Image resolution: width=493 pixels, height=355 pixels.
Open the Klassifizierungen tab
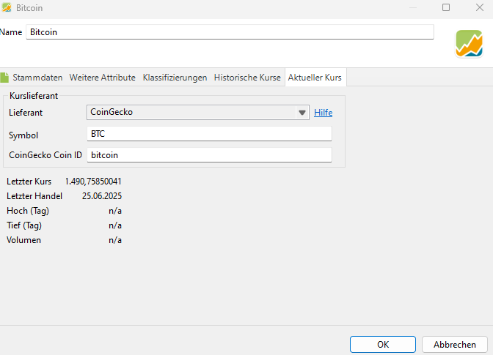click(175, 78)
